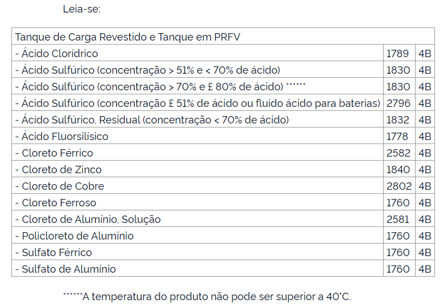
Task: Click the footnote about temperature 40°C
Action: tap(207, 296)
